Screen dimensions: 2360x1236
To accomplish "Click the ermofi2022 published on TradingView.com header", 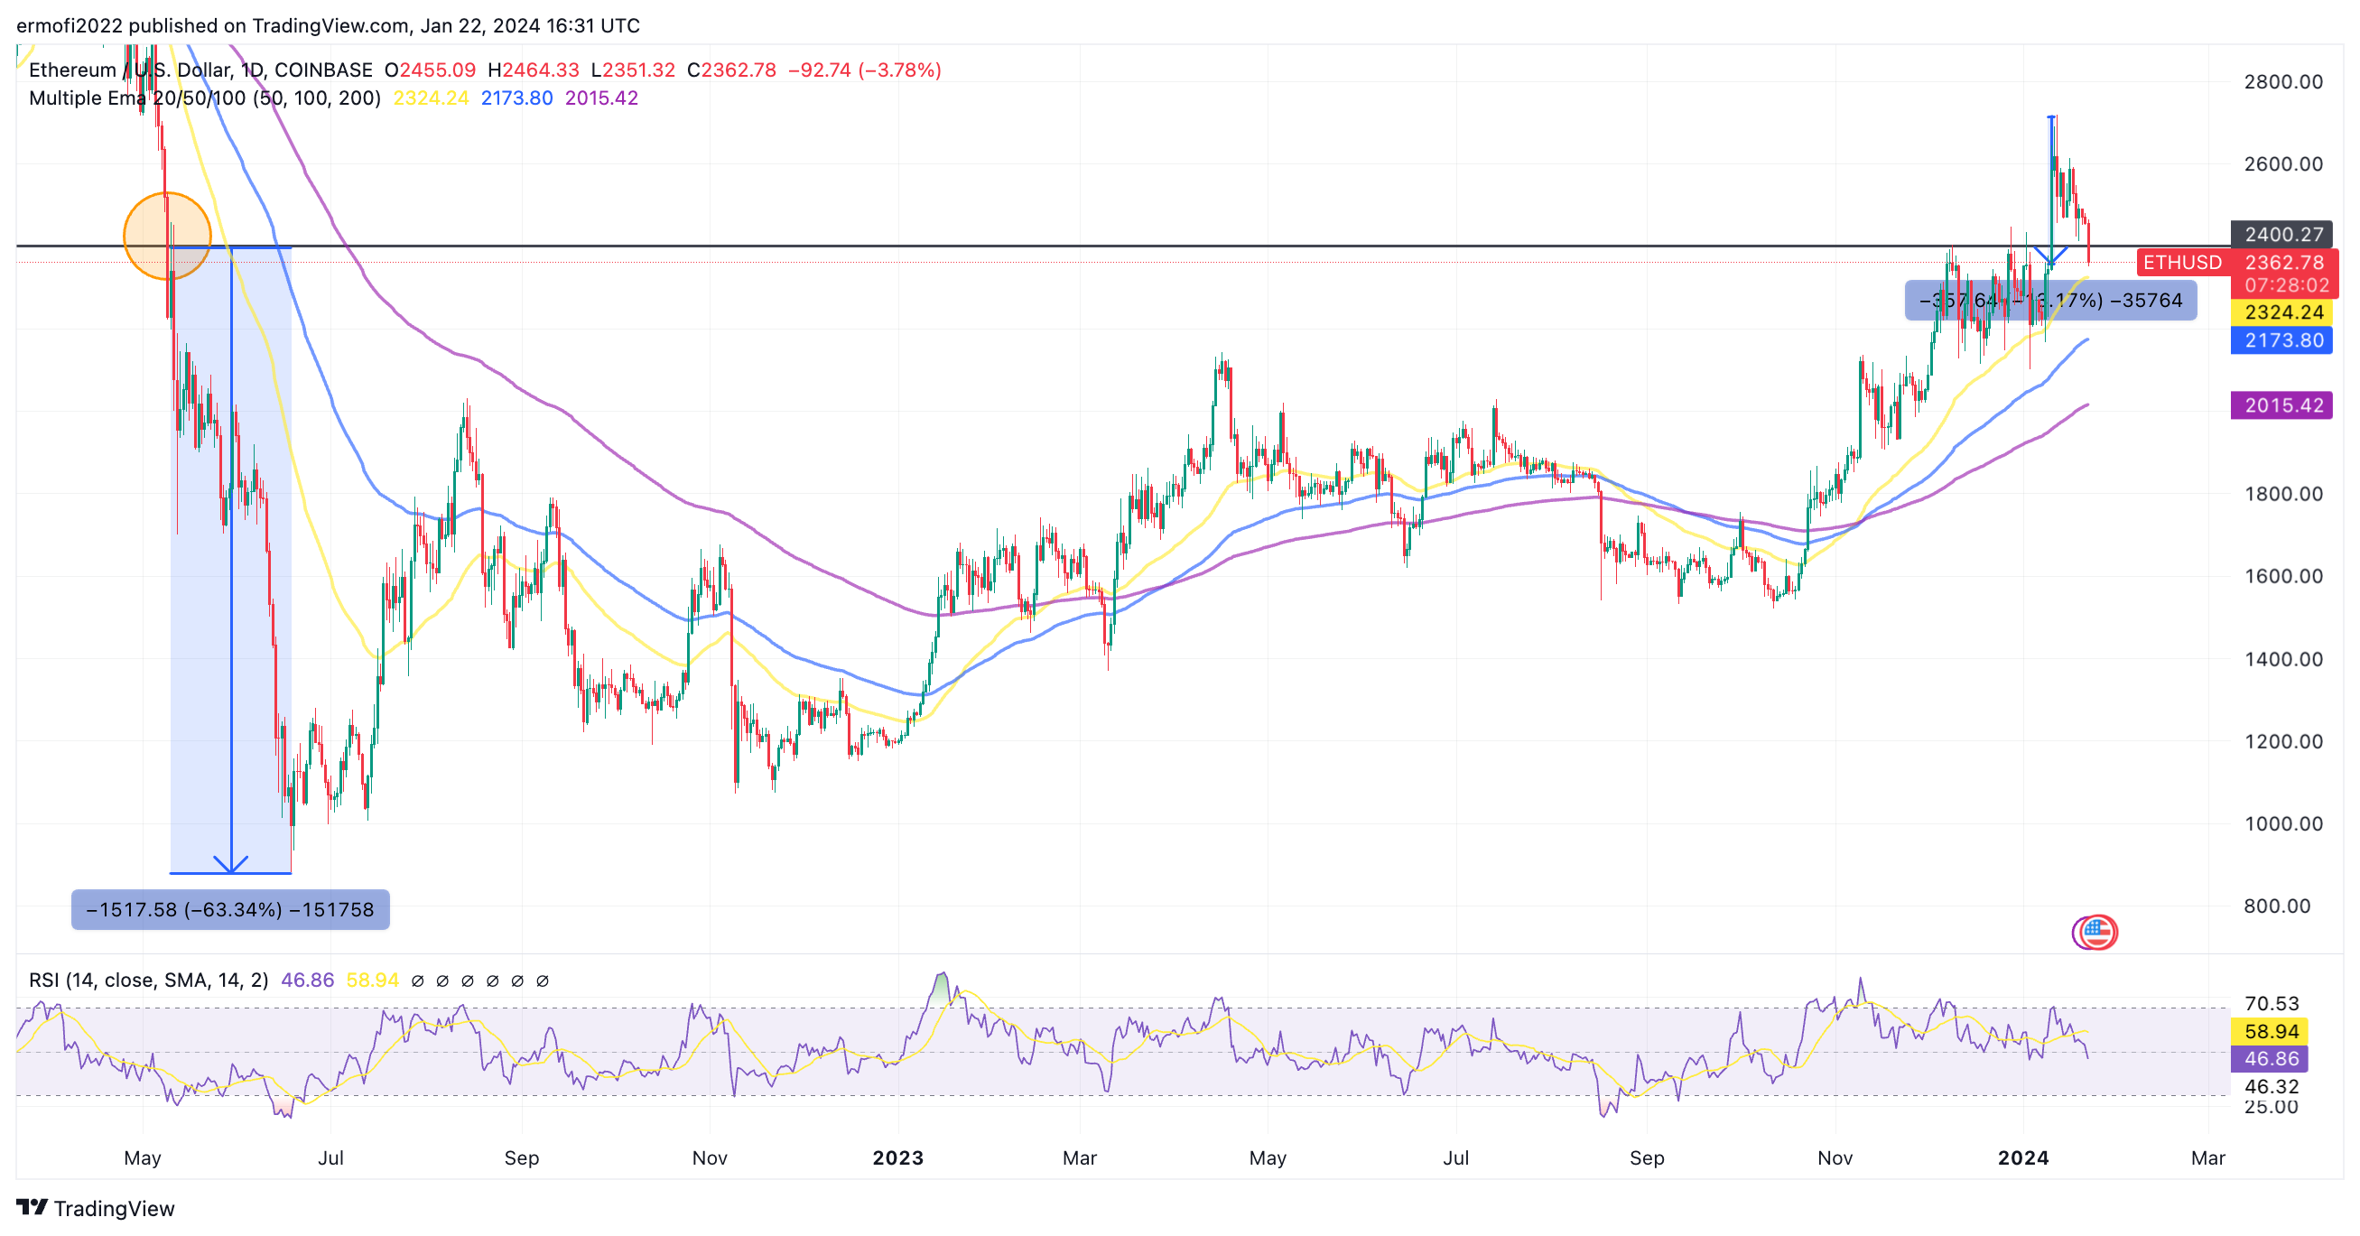I will 328,25.
